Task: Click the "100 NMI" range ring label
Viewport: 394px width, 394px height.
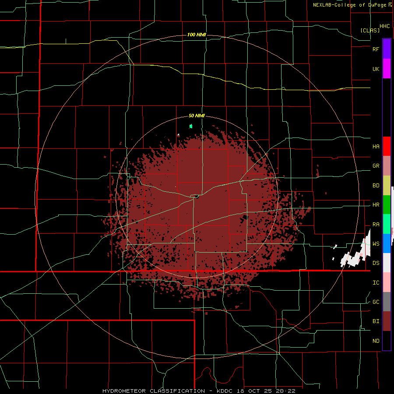Action: 197,35
